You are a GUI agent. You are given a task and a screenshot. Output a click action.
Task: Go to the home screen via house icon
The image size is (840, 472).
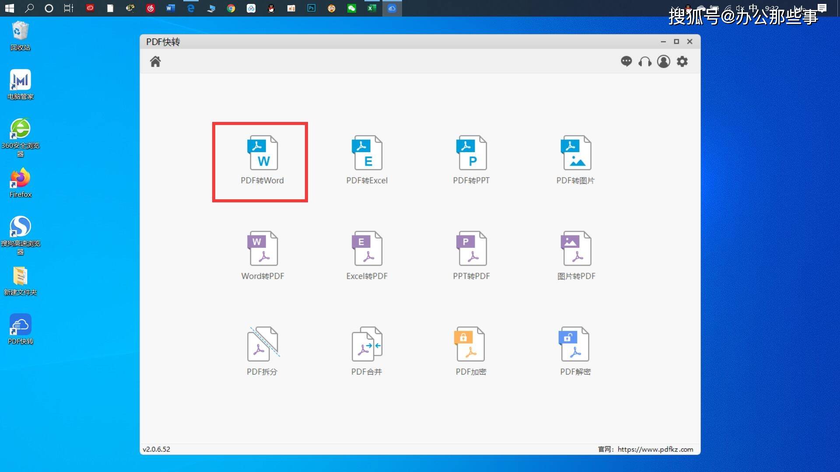click(x=155, y=62)
